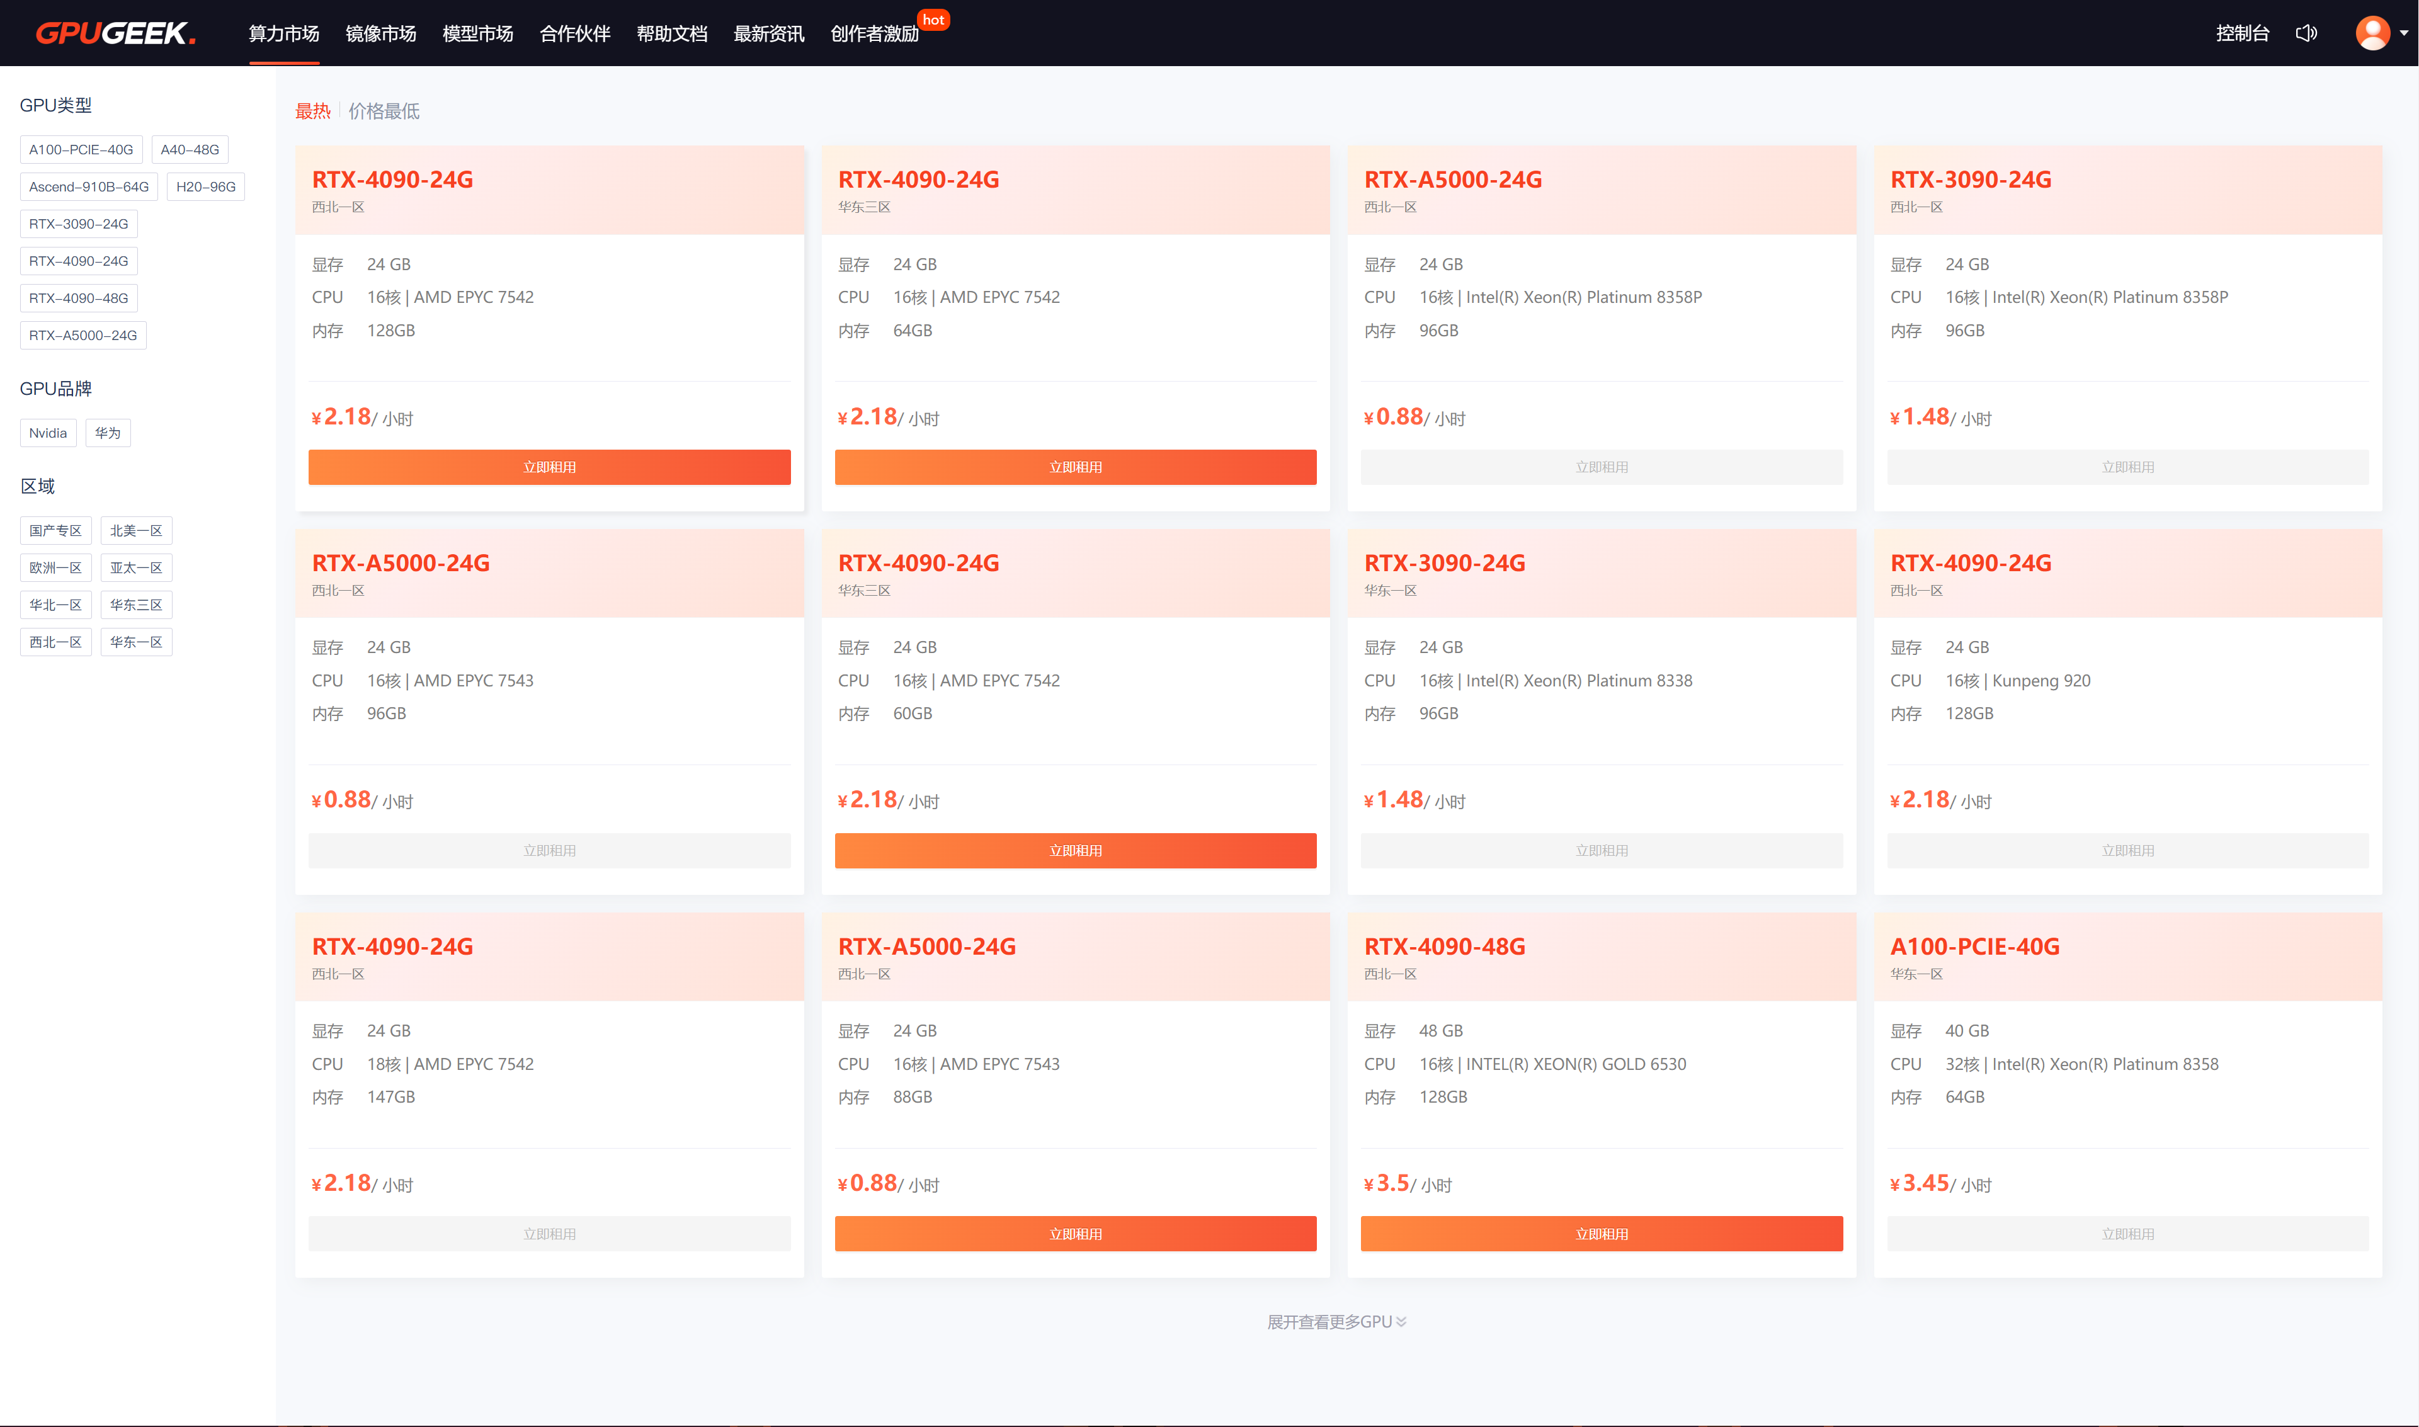Filter by Ascend-910B-64G GPU type
The height and width of the screenshot is (1427, 2419).
point(88,186)
